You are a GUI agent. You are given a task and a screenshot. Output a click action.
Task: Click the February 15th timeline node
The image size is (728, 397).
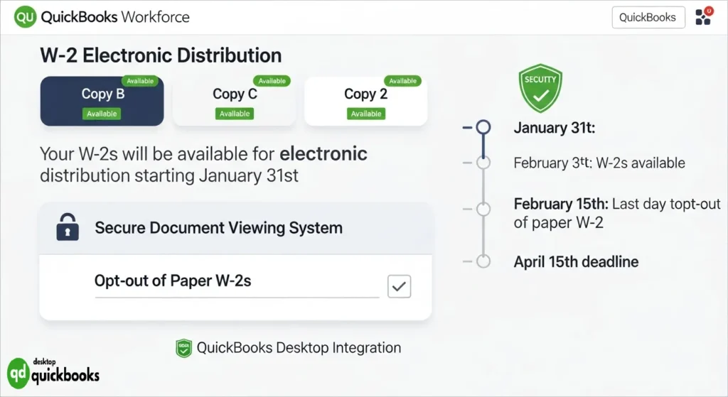[483, 210]
